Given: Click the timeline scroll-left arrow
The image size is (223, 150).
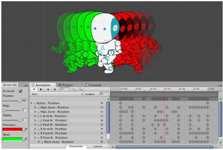Looking at the screenshot, I should tap(113, 147).
